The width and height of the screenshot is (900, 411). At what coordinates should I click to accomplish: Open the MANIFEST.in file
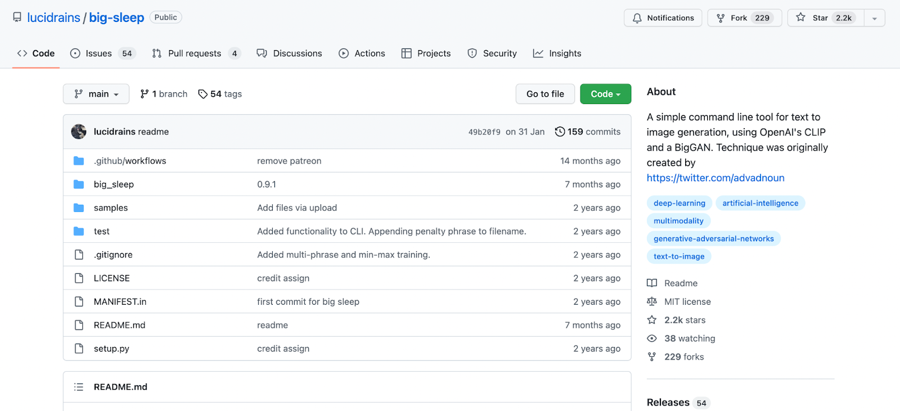point(120,302)
